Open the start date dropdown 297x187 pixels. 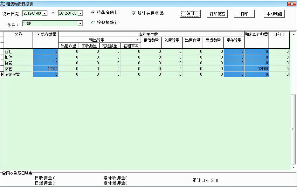pyautogui.click(x=45, y=13)
